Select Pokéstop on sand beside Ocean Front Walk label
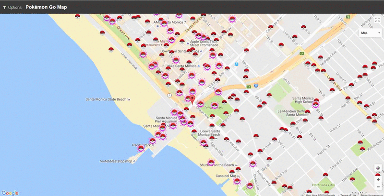 click(x=111, y=49)
